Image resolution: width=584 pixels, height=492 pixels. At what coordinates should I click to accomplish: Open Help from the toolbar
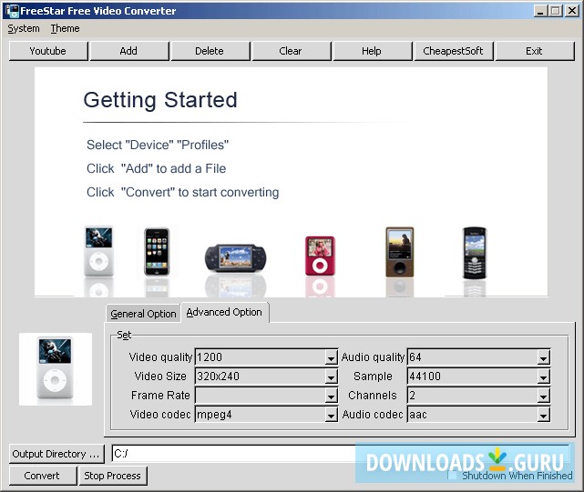[x=372, y=51]
